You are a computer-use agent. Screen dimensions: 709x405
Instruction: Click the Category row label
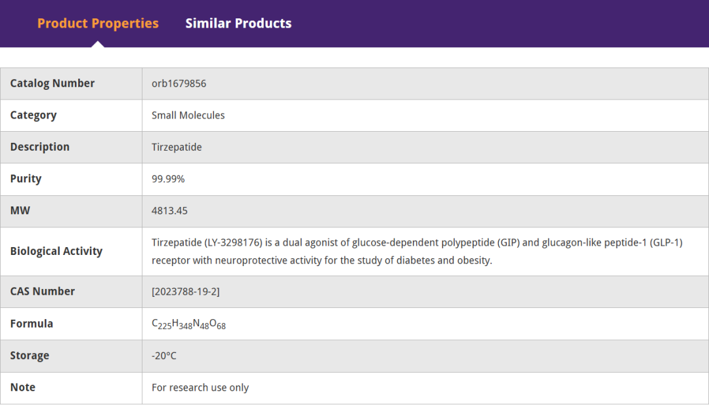[33, 115]
